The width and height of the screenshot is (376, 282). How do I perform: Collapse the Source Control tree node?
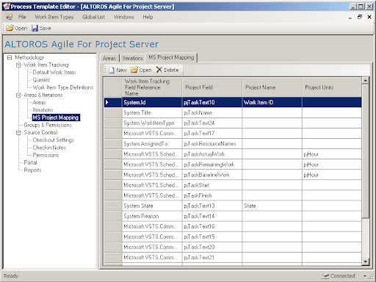pos(18,133)
